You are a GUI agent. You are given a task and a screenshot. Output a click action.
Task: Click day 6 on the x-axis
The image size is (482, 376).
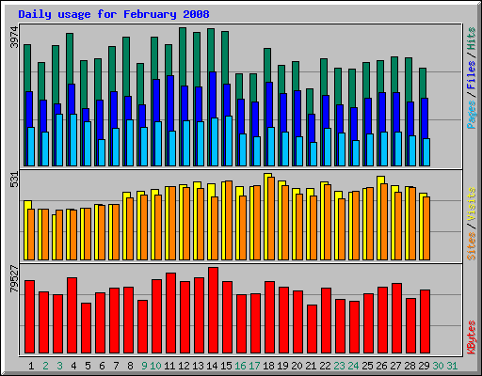(x=102, y=366)
